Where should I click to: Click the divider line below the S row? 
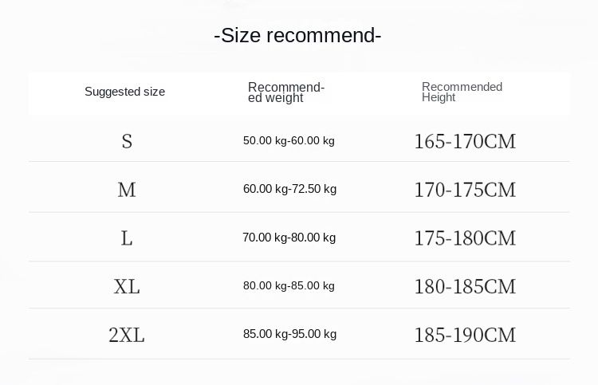[299, 162]
